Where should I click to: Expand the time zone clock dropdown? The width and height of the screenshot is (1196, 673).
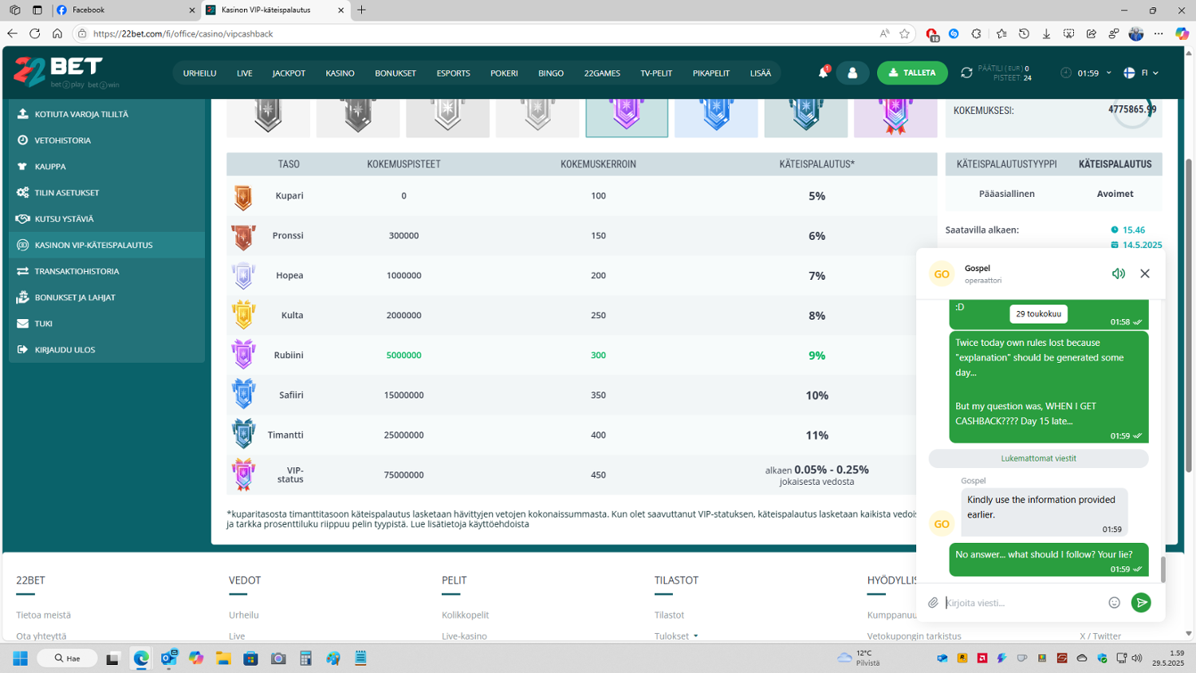[x=1086, y=73]
